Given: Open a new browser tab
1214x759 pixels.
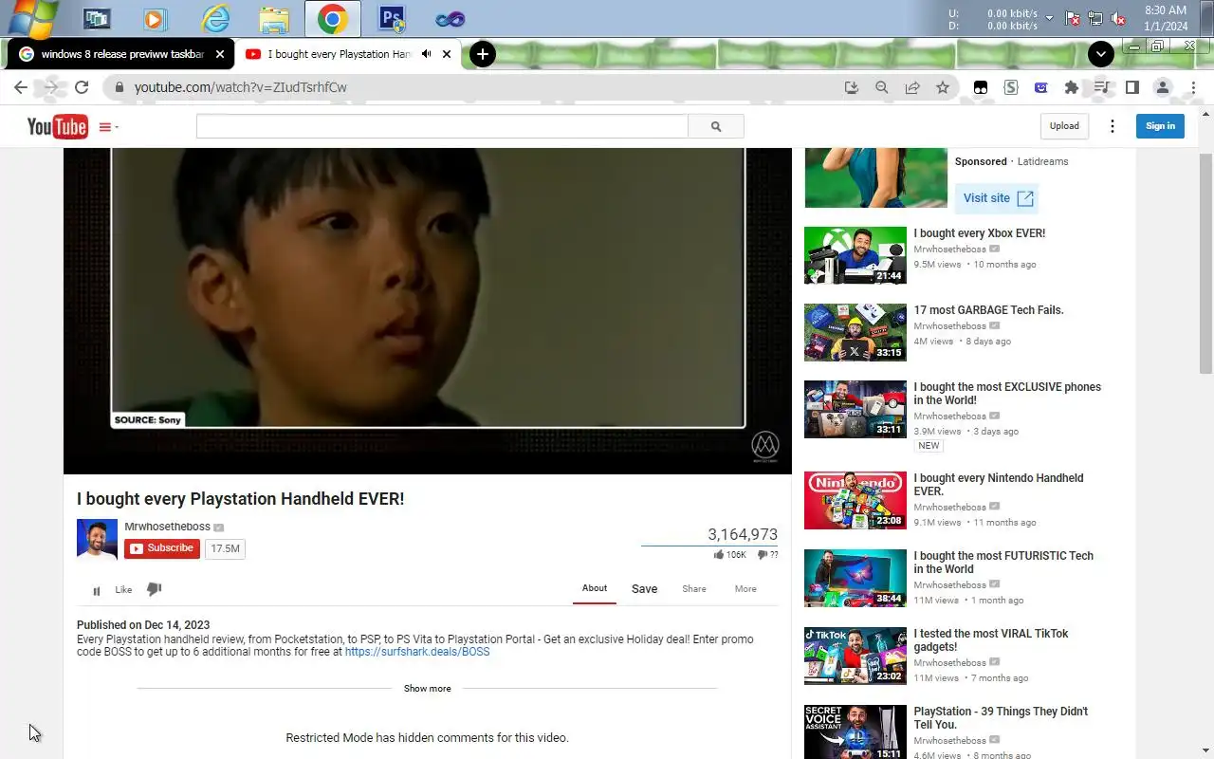Looking at the screenshot, I should point(482,54).
